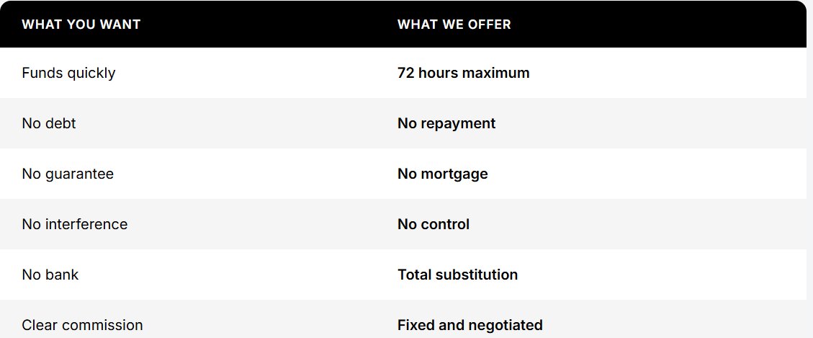Click the WHAT YOU WANT column header
813x338 pixels.
(81, 25)
